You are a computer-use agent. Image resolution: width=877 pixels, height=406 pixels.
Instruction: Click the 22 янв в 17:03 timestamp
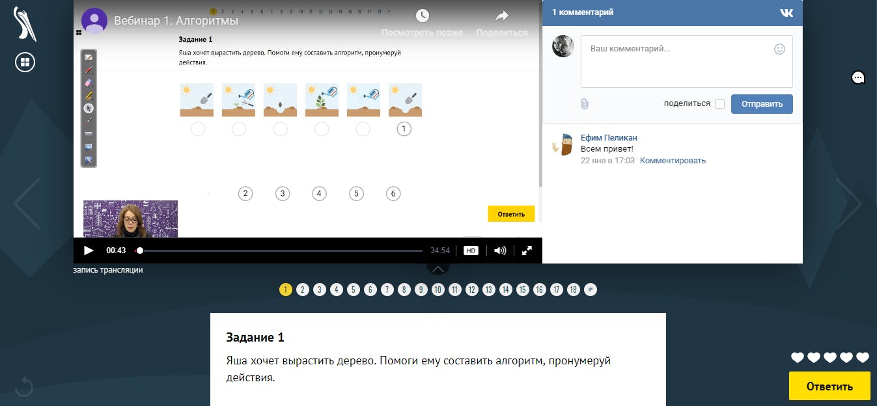[x=607, y=161]
